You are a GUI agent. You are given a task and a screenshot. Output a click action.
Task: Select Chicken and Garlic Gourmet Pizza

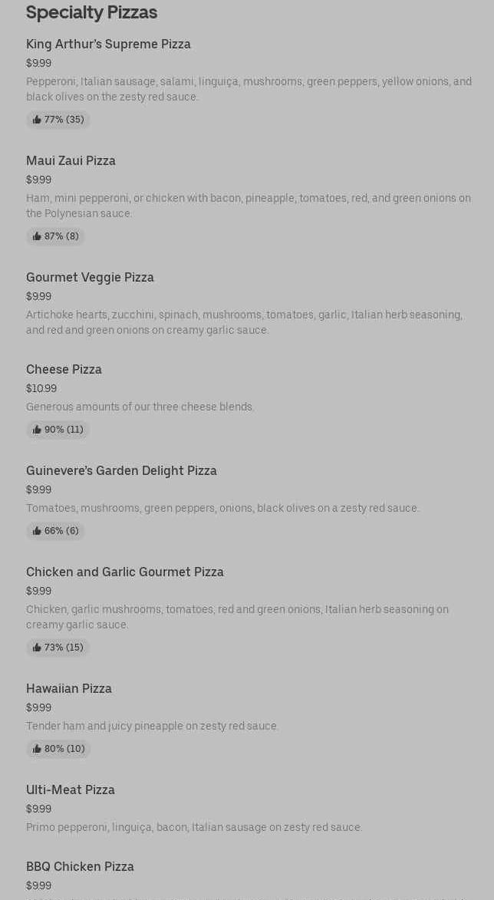pos(125,572)
